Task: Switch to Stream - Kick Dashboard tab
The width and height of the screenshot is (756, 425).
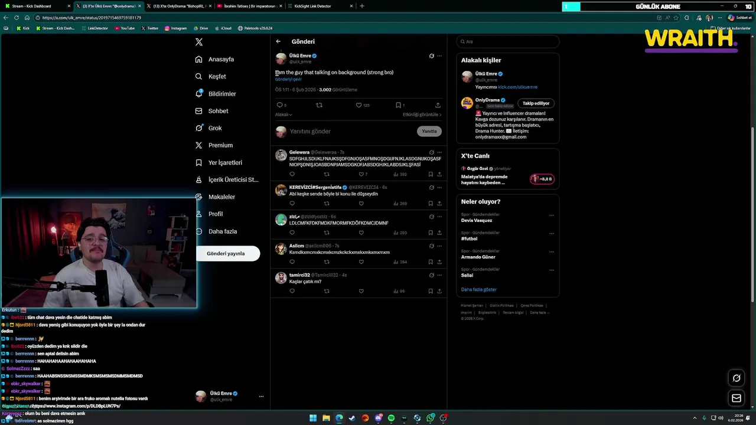Action: (x=37, y=6)
